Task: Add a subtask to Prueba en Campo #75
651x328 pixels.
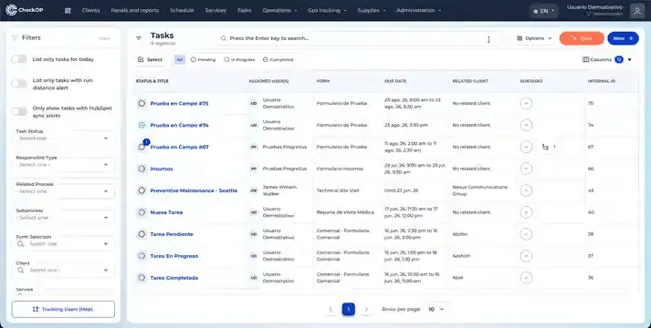Action: click(x=526, y=103)
